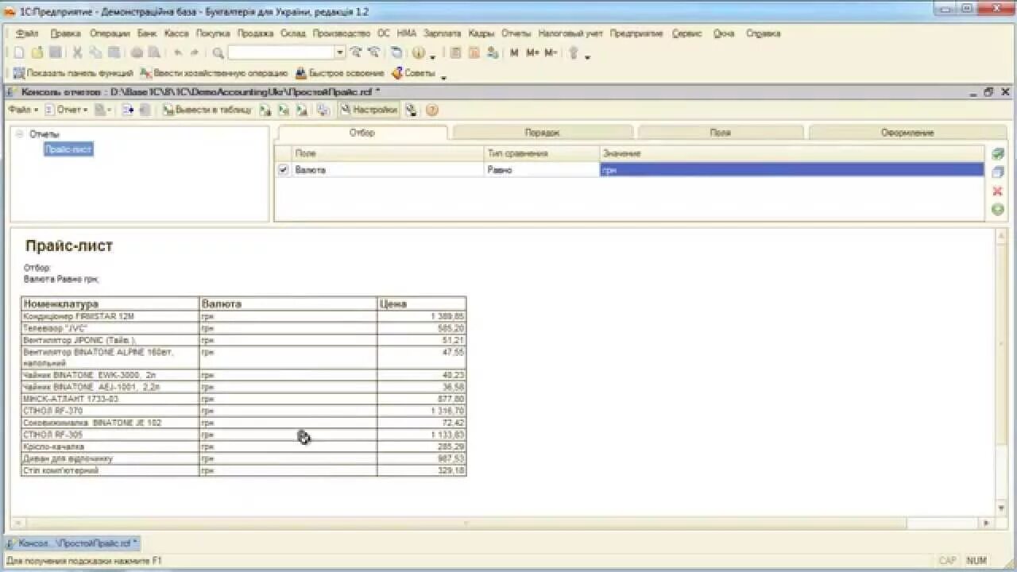Click the Find magnifier icon beside search box

click(218, 53)
